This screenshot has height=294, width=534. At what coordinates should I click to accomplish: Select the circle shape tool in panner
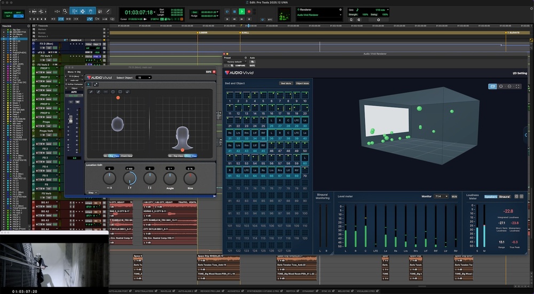pyautogui.click(x=113, y=92)
